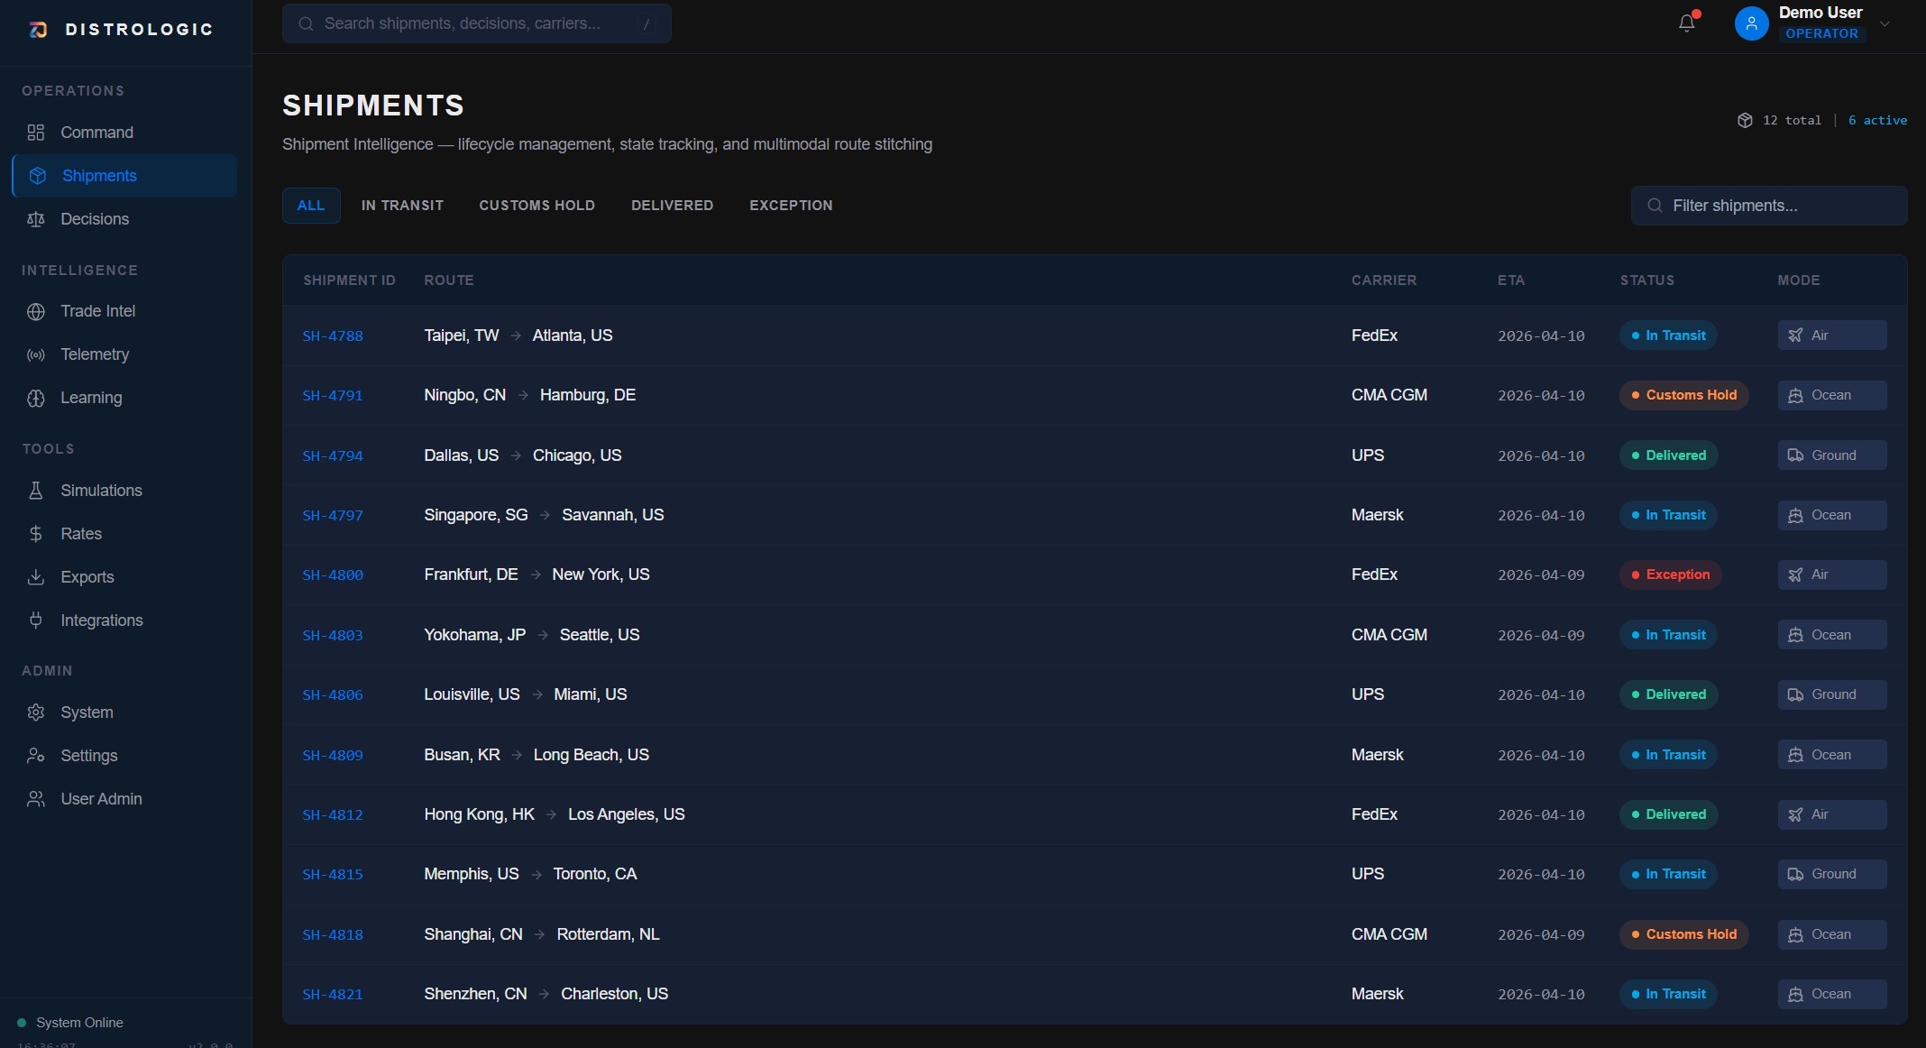Open Integrations plug icon

[36, 621]
